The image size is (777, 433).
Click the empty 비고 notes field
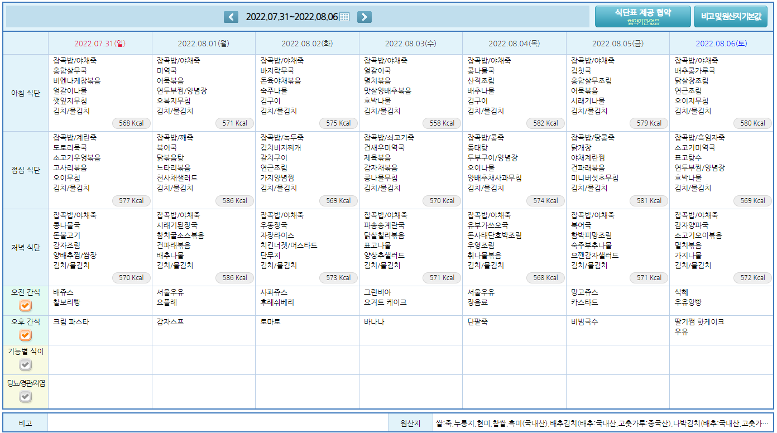coord(218,424)
